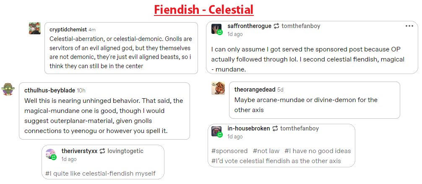This screenshot has width=422, height=184.
Task: Click the #not law hashtag
Action: (x=266, y=151)
